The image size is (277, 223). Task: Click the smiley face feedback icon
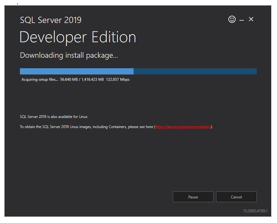[x=232, y=19]
